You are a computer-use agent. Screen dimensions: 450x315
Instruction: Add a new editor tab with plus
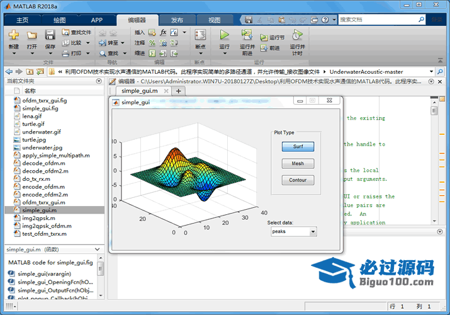point(179,91)
